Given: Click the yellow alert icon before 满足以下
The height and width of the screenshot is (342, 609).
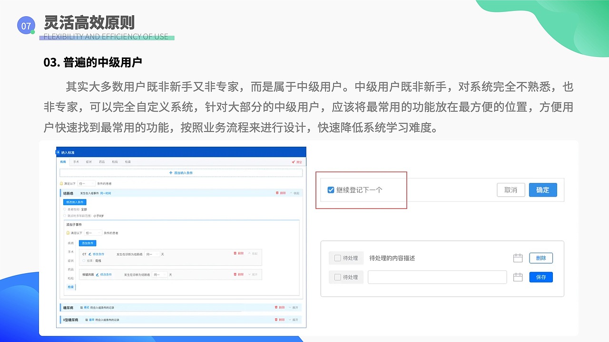Looking at the screenshot, I should tap(60, 183).
